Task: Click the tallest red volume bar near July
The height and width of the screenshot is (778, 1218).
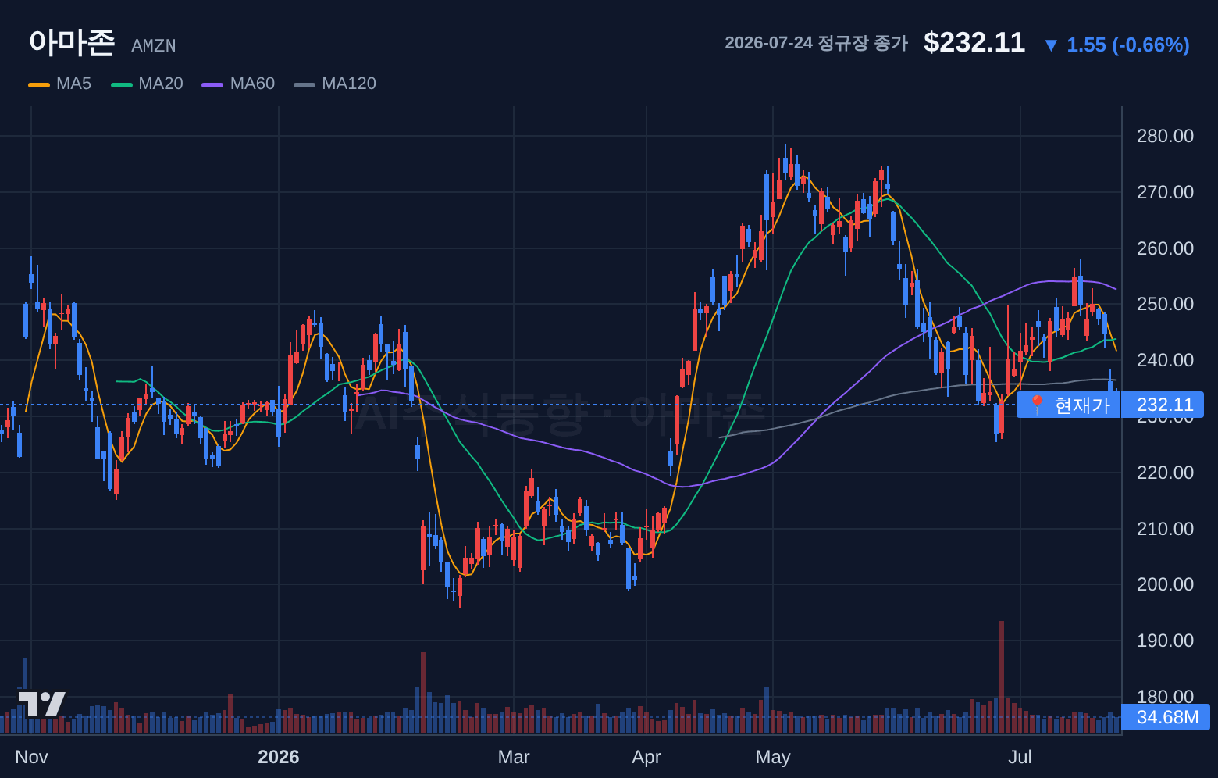Action: point(1002,677)
